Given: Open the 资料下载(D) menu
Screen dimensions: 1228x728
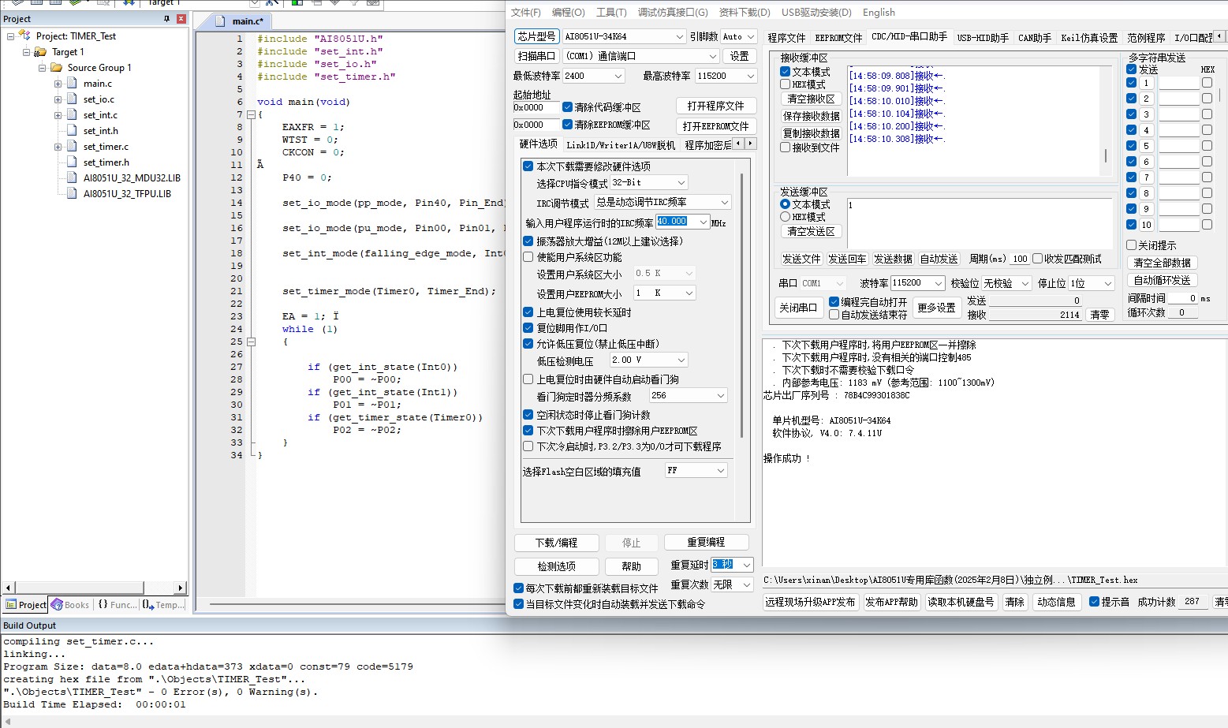Looking at the screenshot, I should [744, 12].
